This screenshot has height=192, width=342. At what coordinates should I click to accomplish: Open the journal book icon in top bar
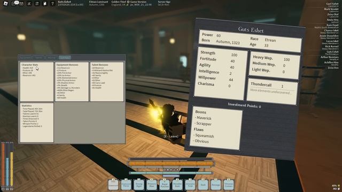coord(45,4)
